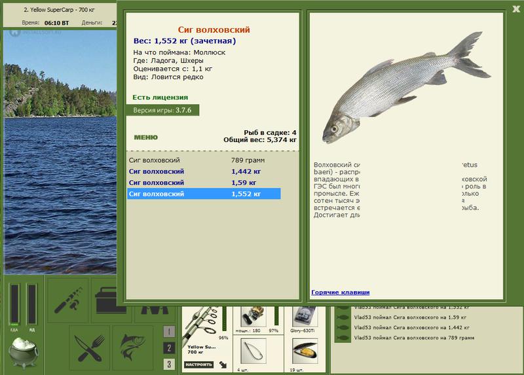This screenshot has height=375, width=524.
Task: Click the ЯД level bar
Action: pos(31,304)
